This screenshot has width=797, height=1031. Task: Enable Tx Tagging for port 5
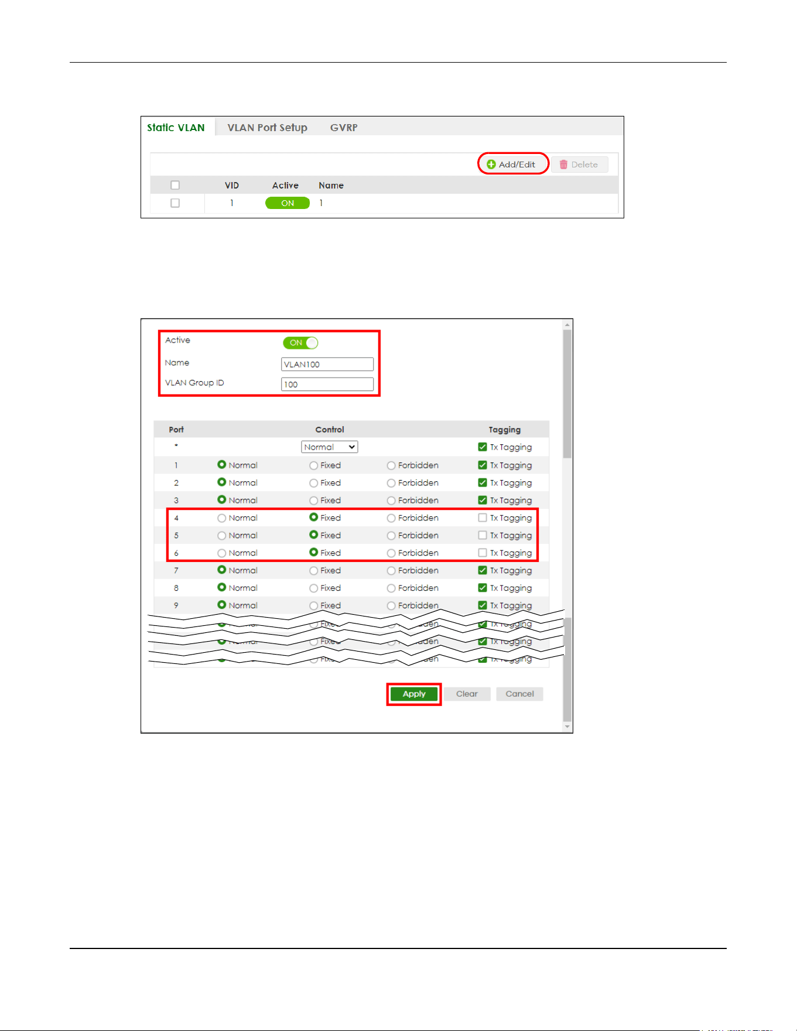483,535
